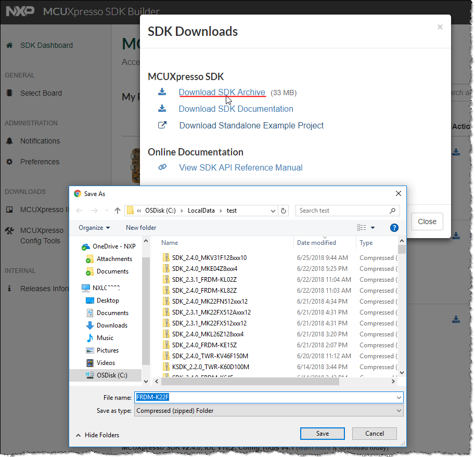Open Preferences in the sidebar
This screenshot has width=475, height=457.
point(40,162)
